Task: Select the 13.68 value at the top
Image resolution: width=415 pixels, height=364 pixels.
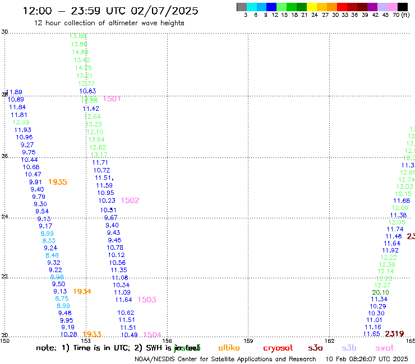Action: (78, 36)
